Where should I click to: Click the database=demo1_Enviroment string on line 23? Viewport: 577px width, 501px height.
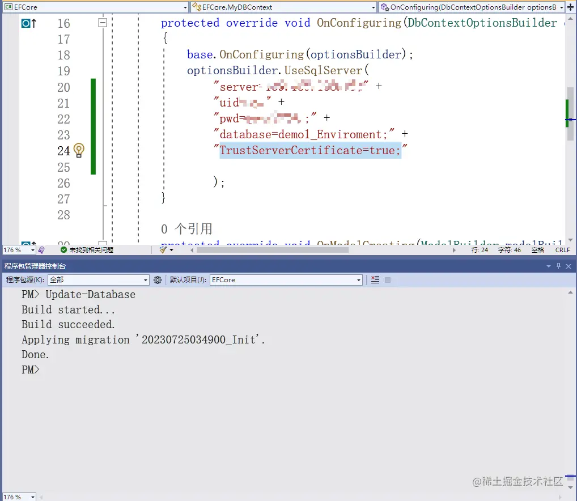click(x=303, y=135)
